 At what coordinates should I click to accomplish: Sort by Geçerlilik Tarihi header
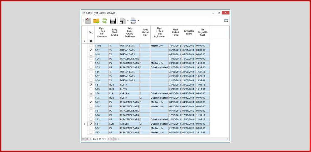click(x=189, y=32)
